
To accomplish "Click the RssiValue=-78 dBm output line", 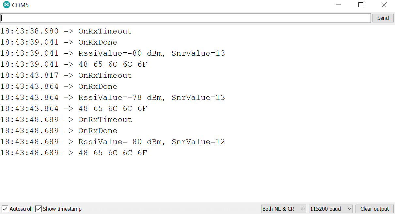I will coord(113,98).
